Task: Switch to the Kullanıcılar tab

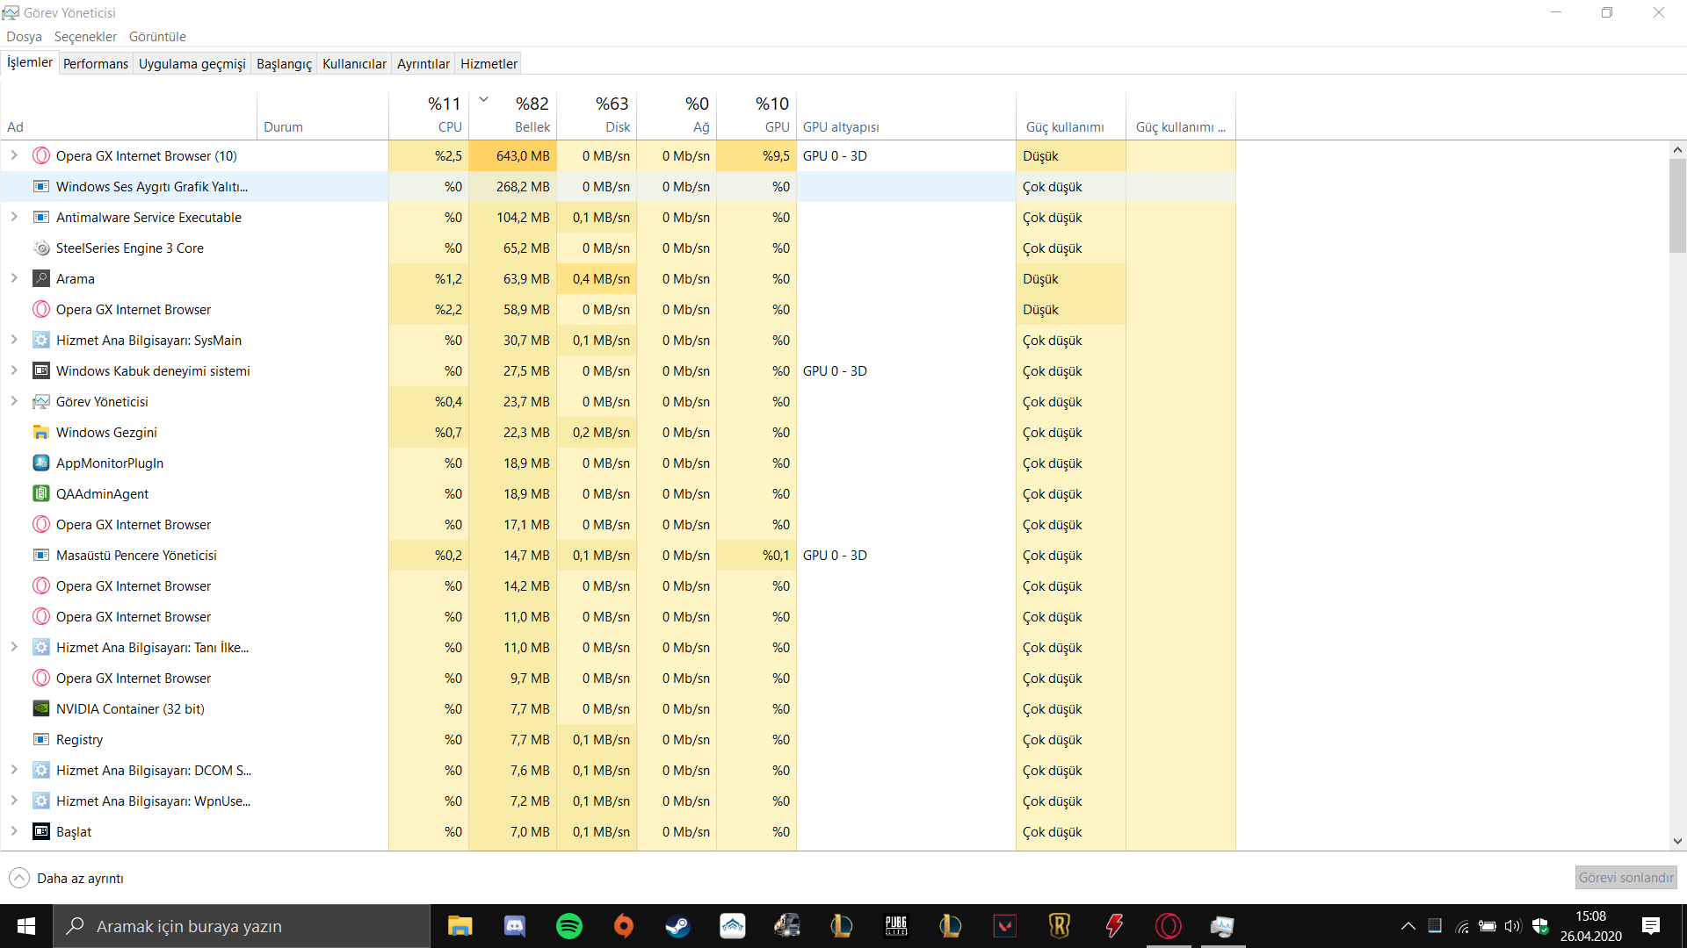Action: [x=354, y=64]
